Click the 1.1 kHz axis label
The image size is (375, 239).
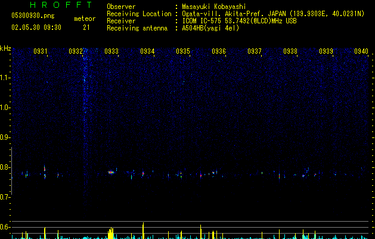point(5,78)
